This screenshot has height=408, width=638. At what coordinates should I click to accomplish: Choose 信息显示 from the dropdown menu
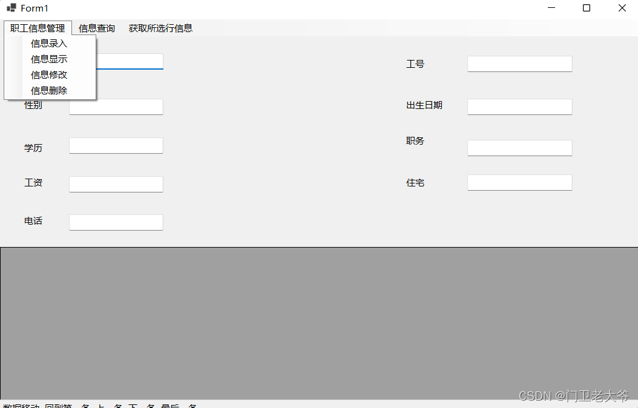point(50,59)
